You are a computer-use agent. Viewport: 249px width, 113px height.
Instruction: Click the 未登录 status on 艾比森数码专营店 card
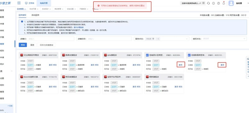tap(38, 65)
